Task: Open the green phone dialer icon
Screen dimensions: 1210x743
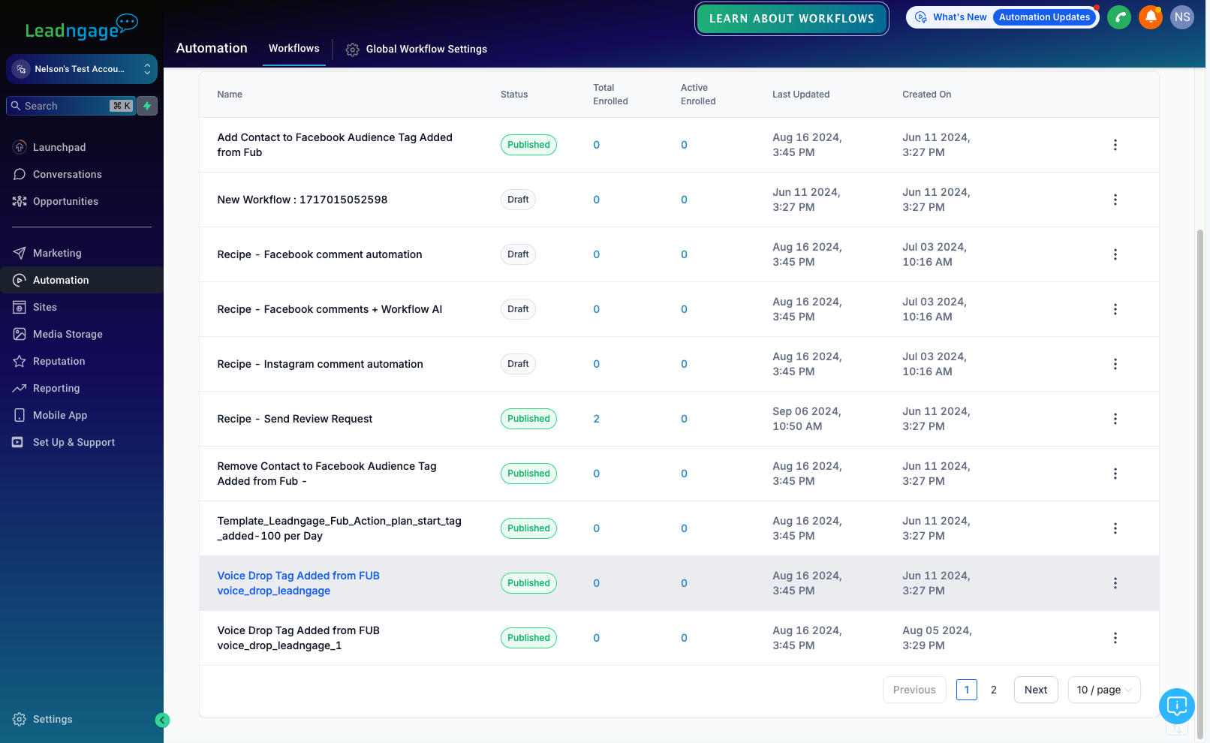Action: [1118, 17]
